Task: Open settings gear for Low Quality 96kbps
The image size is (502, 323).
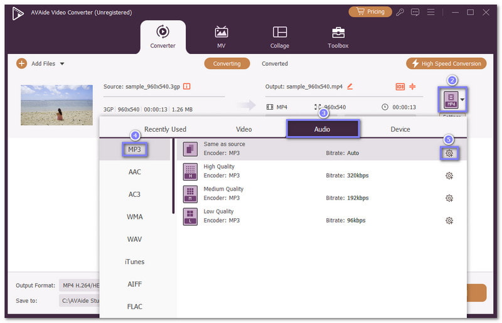Action: (x=449, y=221)
